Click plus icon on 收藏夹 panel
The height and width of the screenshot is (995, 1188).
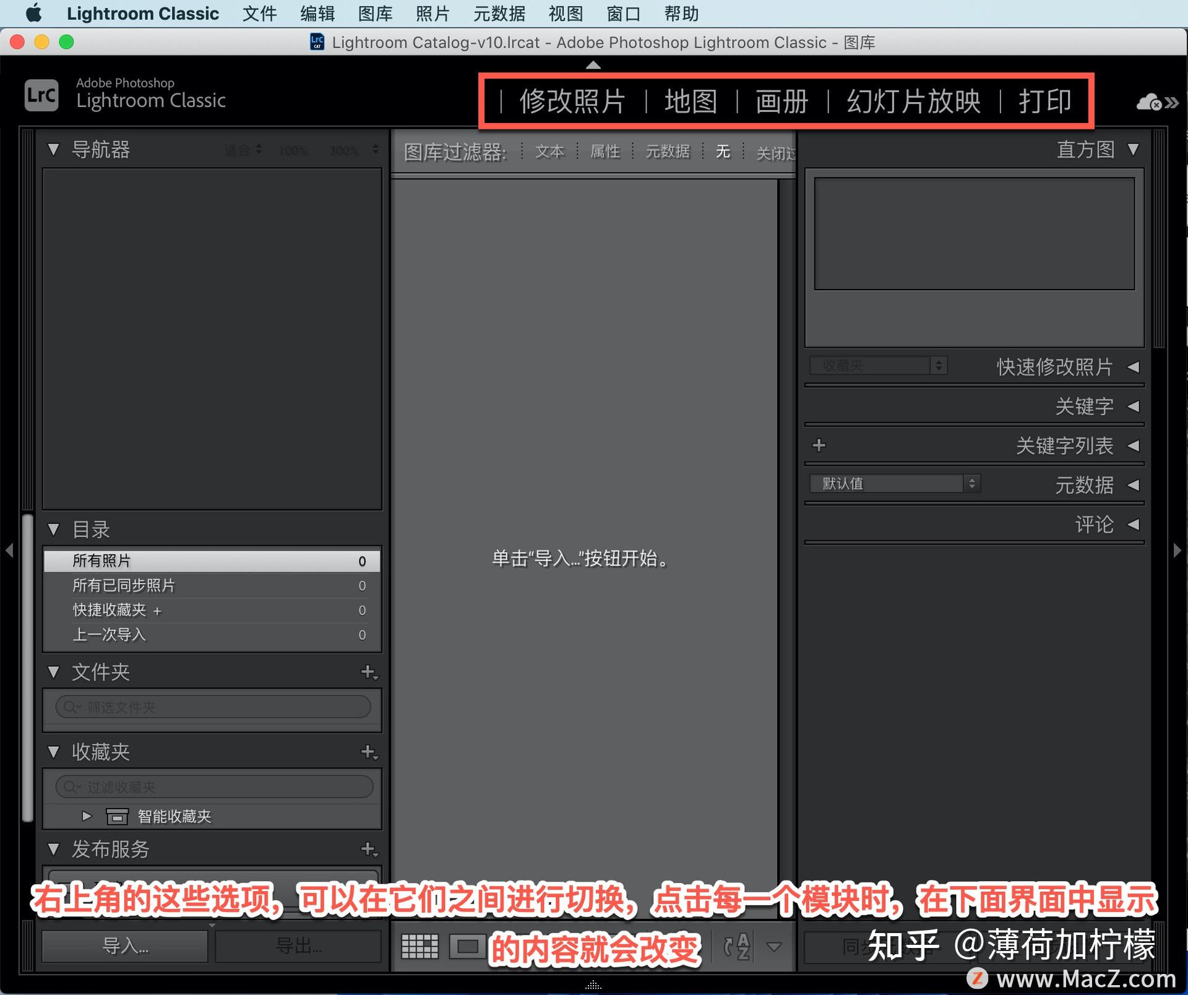point(369,752)
